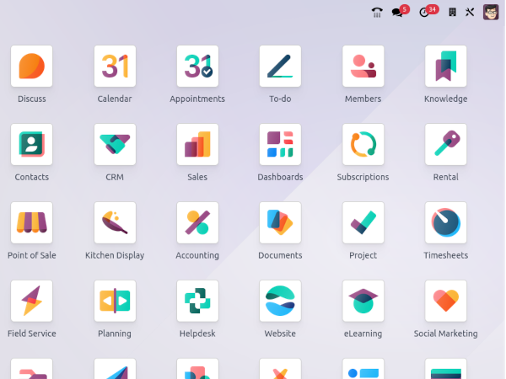Open the Dashboards app
506x379 pixels.
point(280,144)
